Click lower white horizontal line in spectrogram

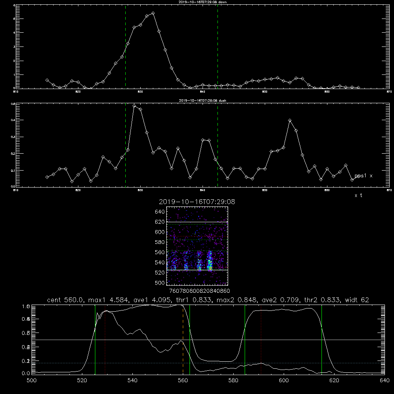click(x=197, y=270)
